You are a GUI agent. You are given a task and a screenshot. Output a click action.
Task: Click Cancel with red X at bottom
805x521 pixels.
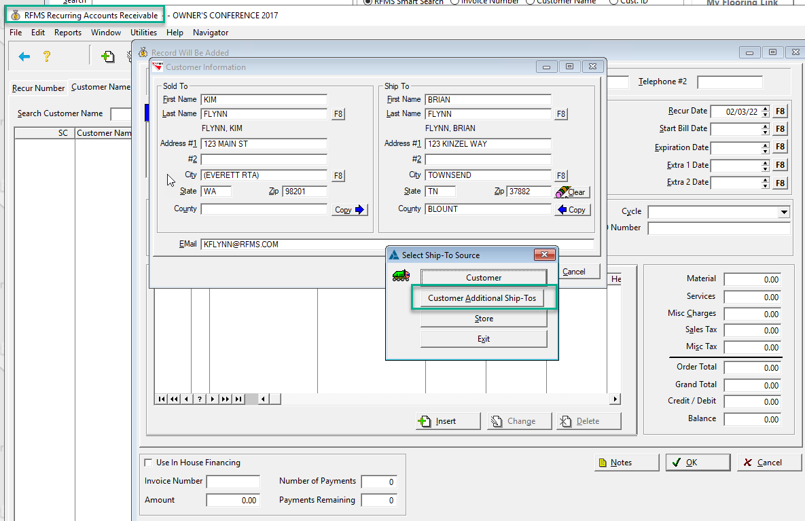[769, 463]
